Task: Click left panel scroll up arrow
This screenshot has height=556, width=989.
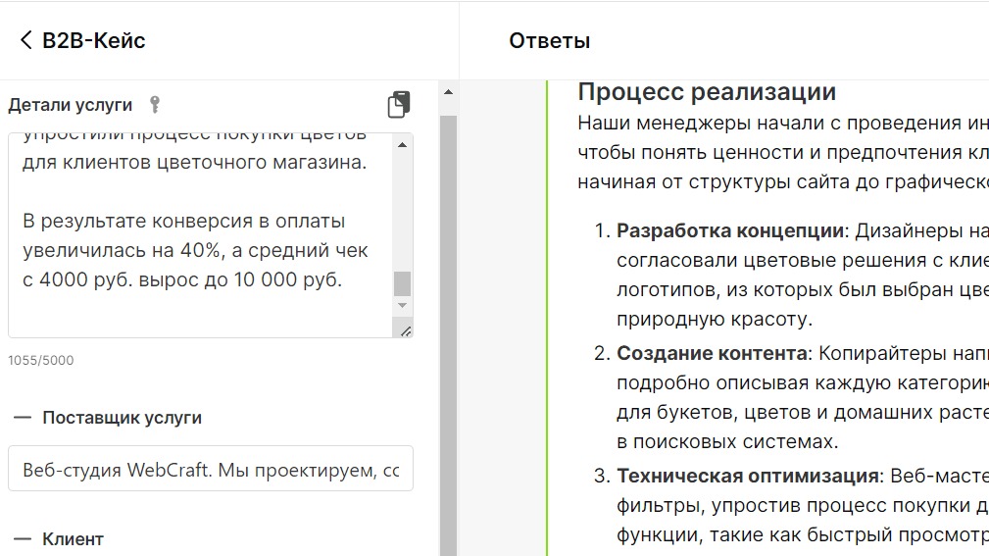Action: coord(449,92)
